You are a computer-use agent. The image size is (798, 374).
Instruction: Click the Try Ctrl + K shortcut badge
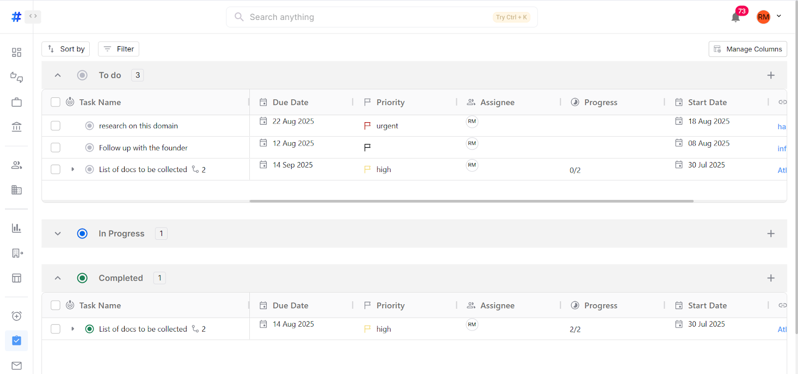pyautogui.click(x=511, y=17)
